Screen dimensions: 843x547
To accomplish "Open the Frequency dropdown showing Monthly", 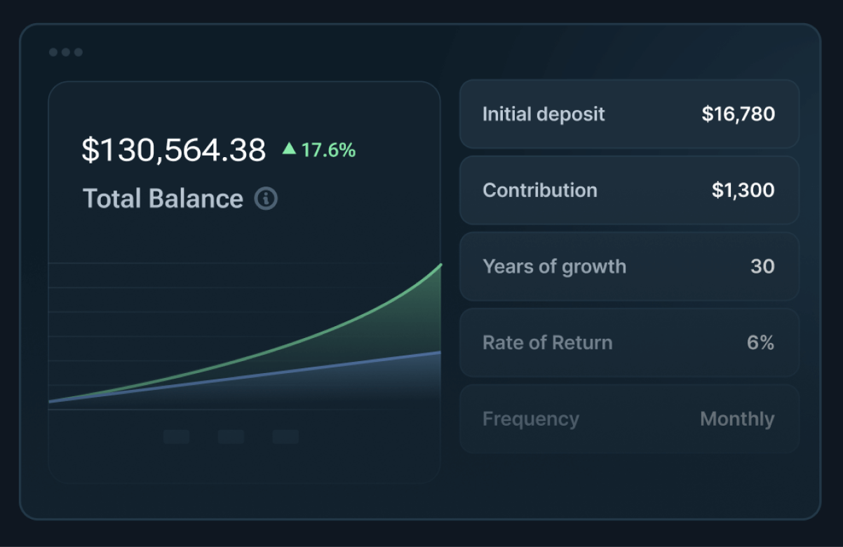I will (736, 419).
